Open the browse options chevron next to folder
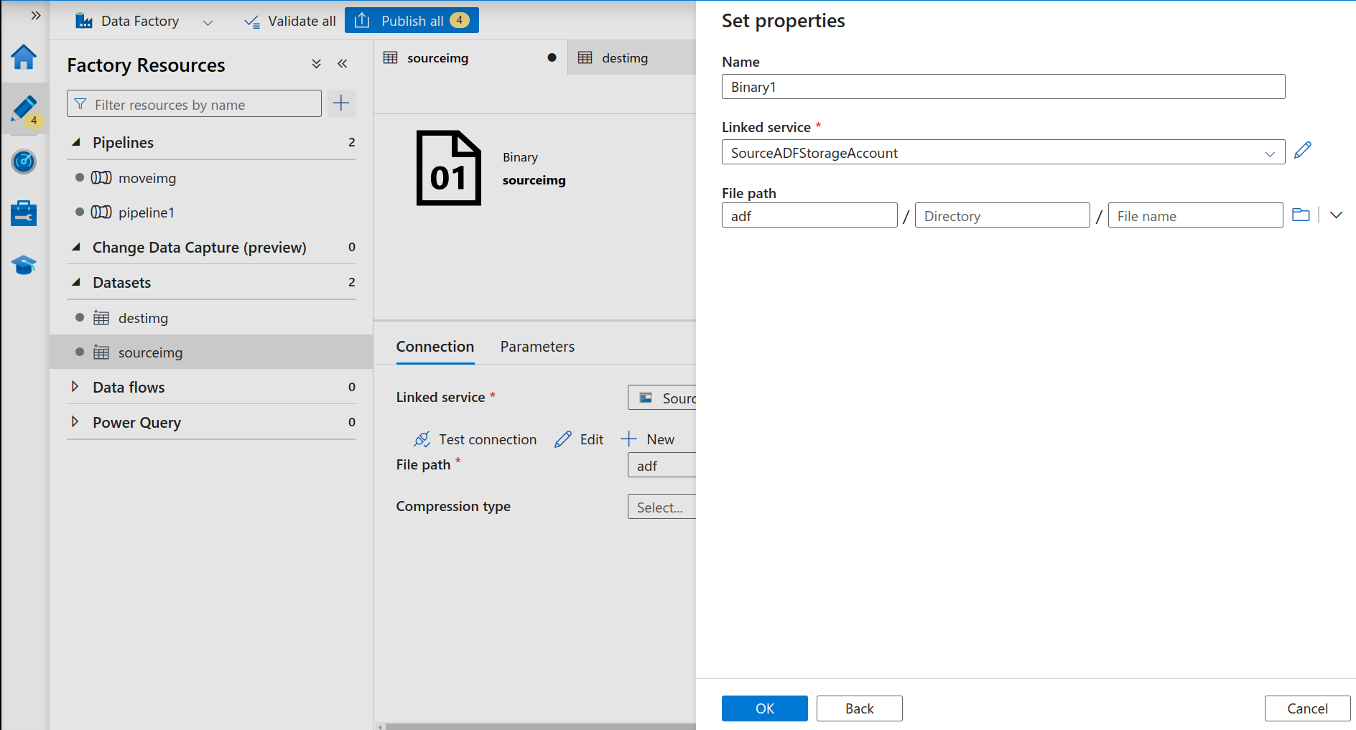Screen dimensions: 1356x730 point(1336,215)
